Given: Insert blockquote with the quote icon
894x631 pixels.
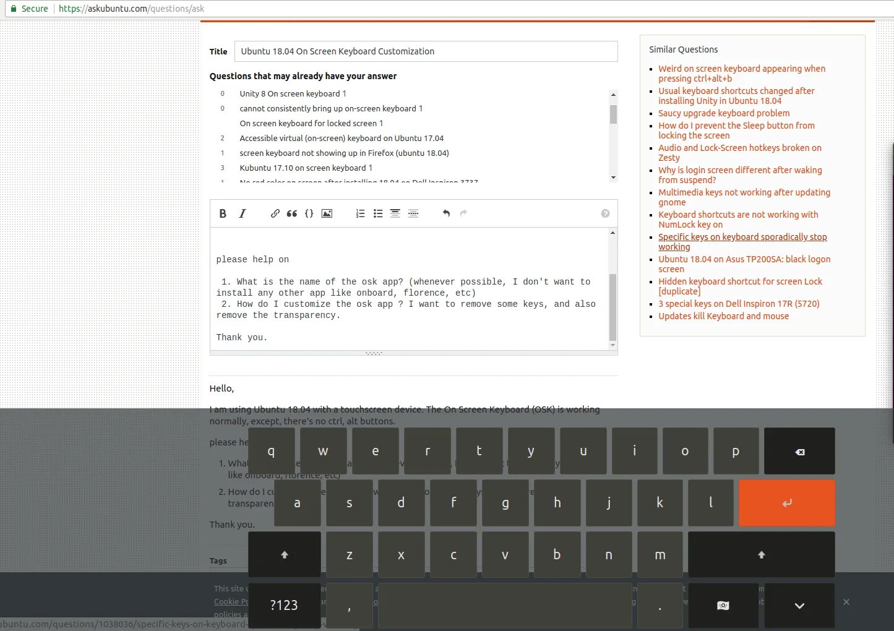Looking at the screenshot, I should pos(292,213).
